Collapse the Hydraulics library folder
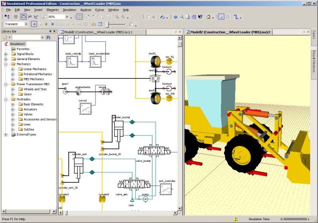318x223 pixels. [6, 100]
